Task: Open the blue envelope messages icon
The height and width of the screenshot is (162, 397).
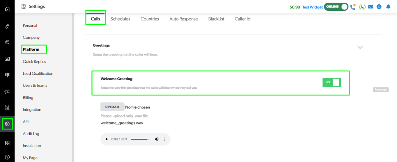Action: tap(371, 7)
